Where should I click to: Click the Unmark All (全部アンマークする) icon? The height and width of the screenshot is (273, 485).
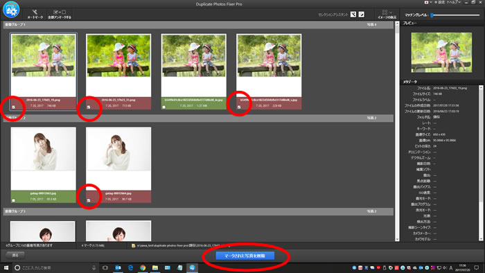coord(60,12)
